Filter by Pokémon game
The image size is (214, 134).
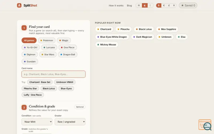[x=47, y=40]
